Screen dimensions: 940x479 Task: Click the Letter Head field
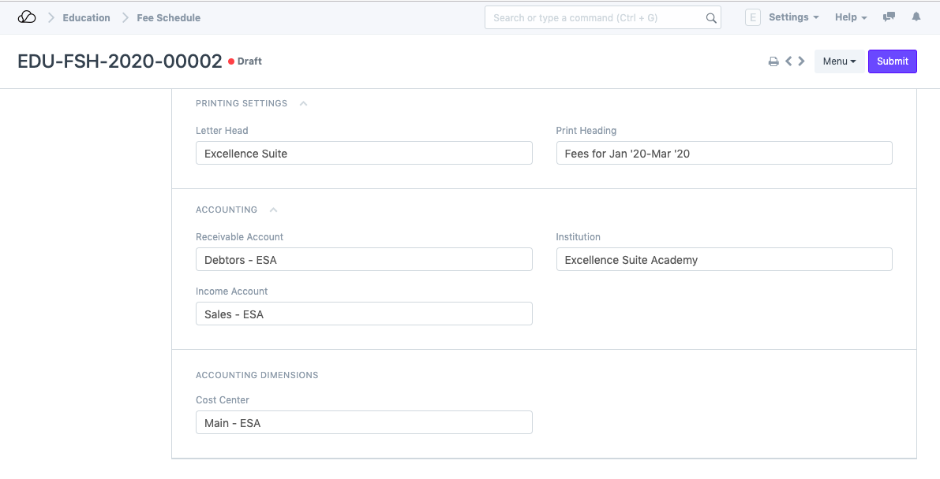(364, 153)
